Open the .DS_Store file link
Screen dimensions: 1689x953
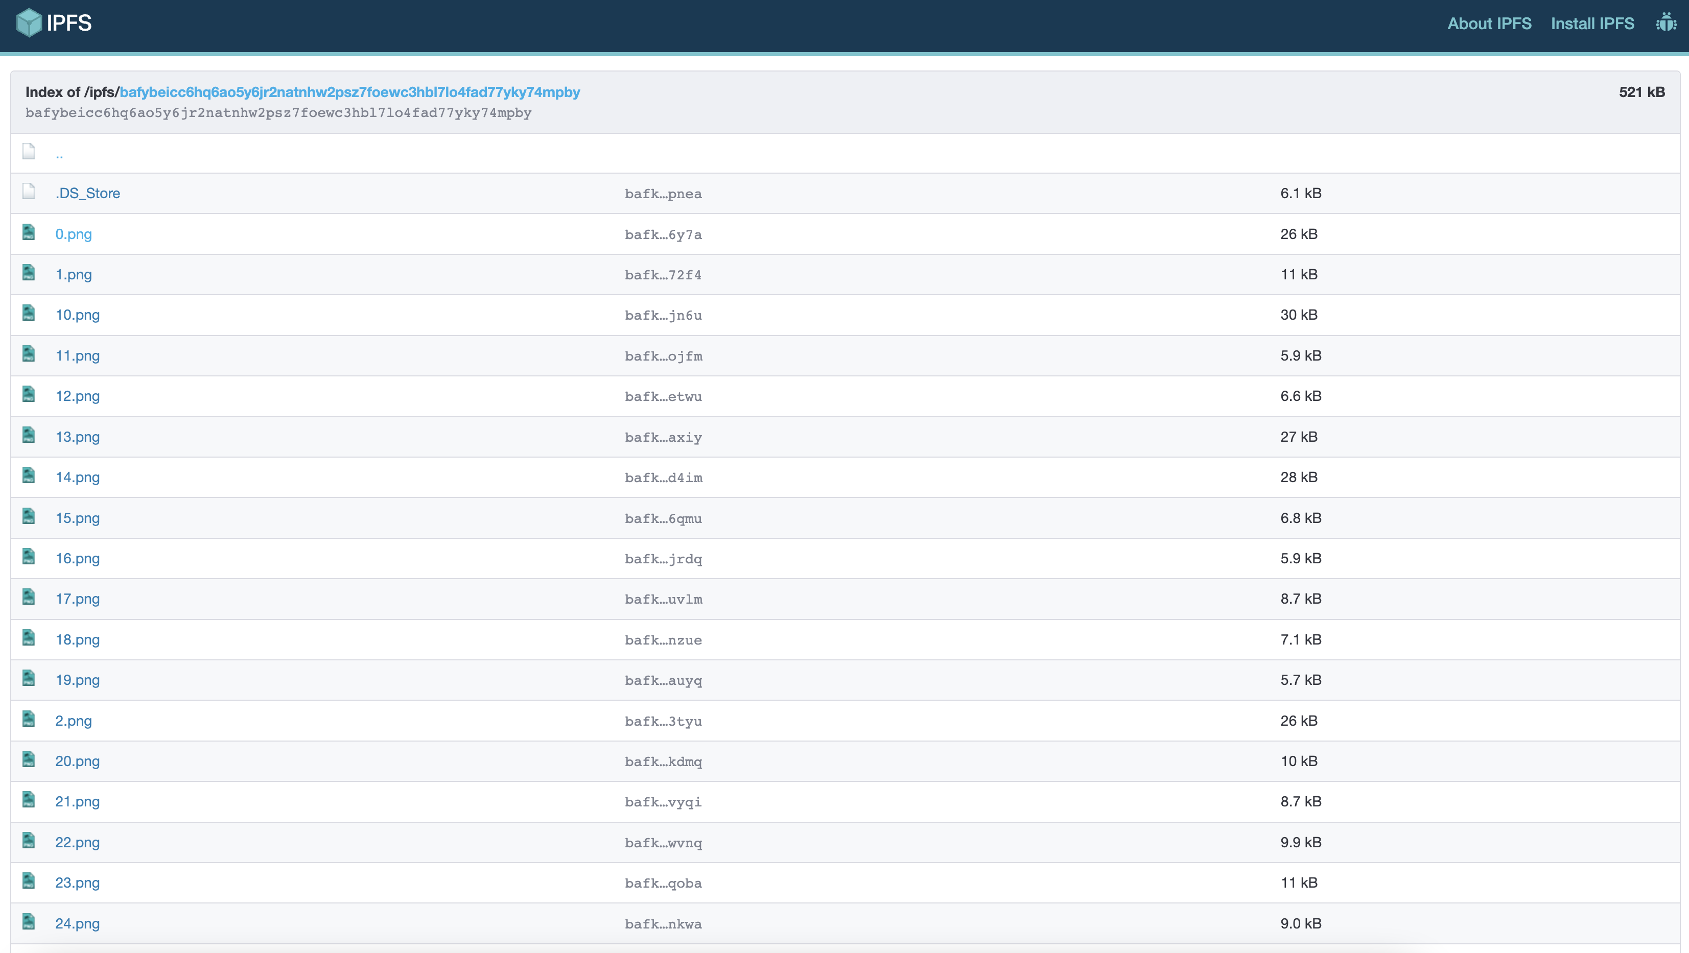88,194
